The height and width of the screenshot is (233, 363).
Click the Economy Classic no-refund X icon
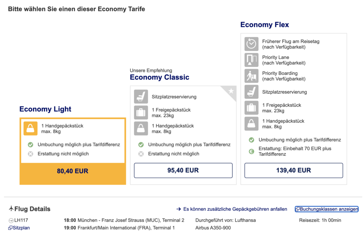[x=141, y=154]
